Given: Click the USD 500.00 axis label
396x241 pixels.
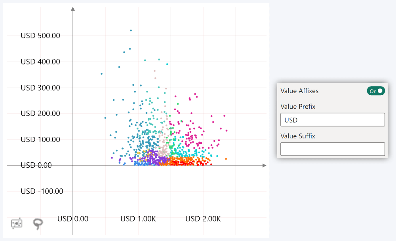Looking at the screenshot, I should click(40, 35).
